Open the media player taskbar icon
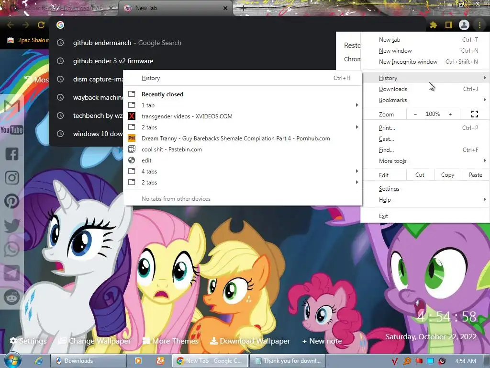The height and width of the screenshot is (368, 490). coord(138,361)
